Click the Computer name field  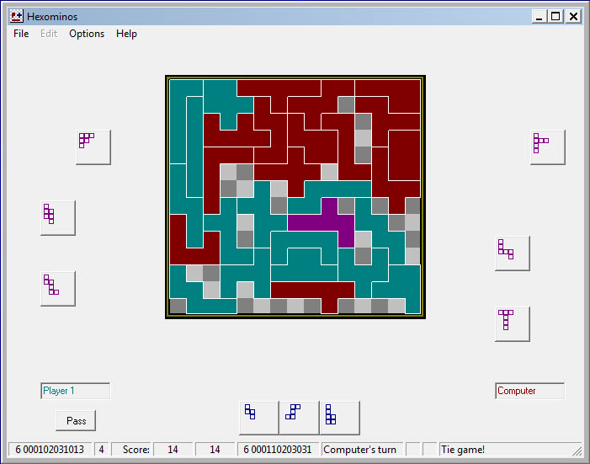point(529,391)
